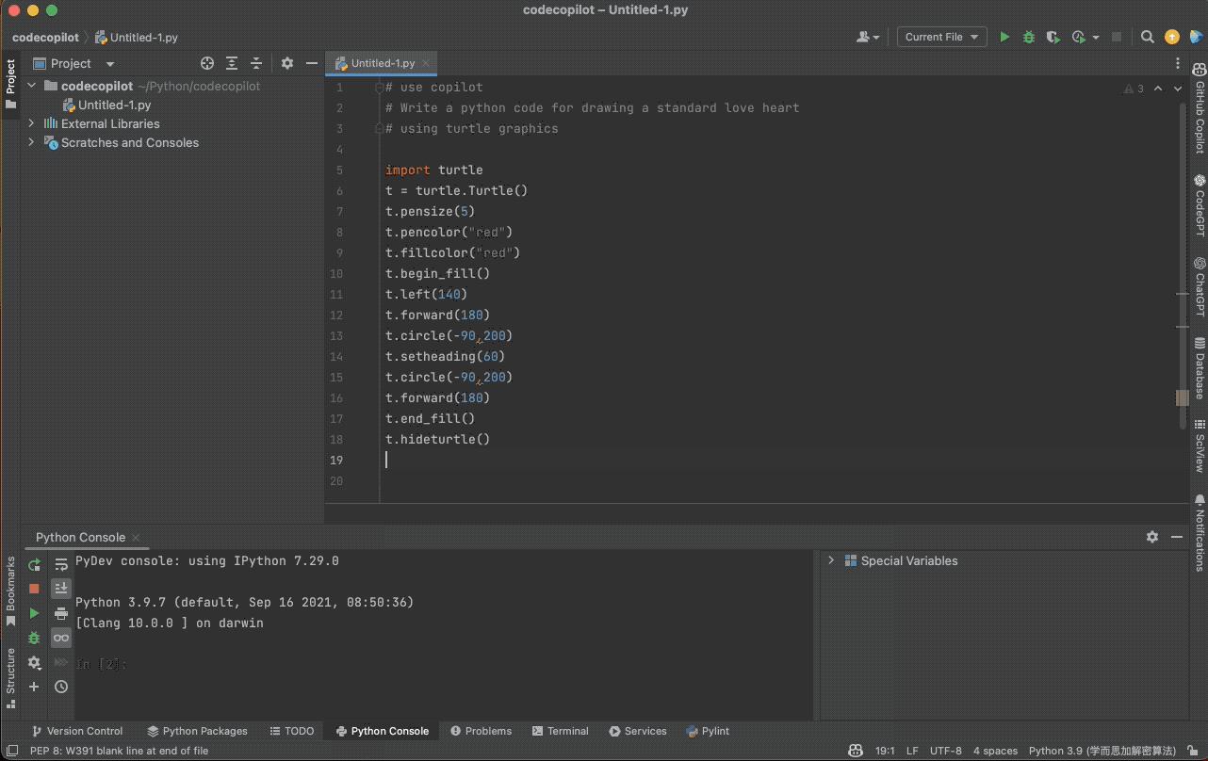Expand External Libraries tree node
Viewport: 1208px width, 761px height.
tap(31, 123)
